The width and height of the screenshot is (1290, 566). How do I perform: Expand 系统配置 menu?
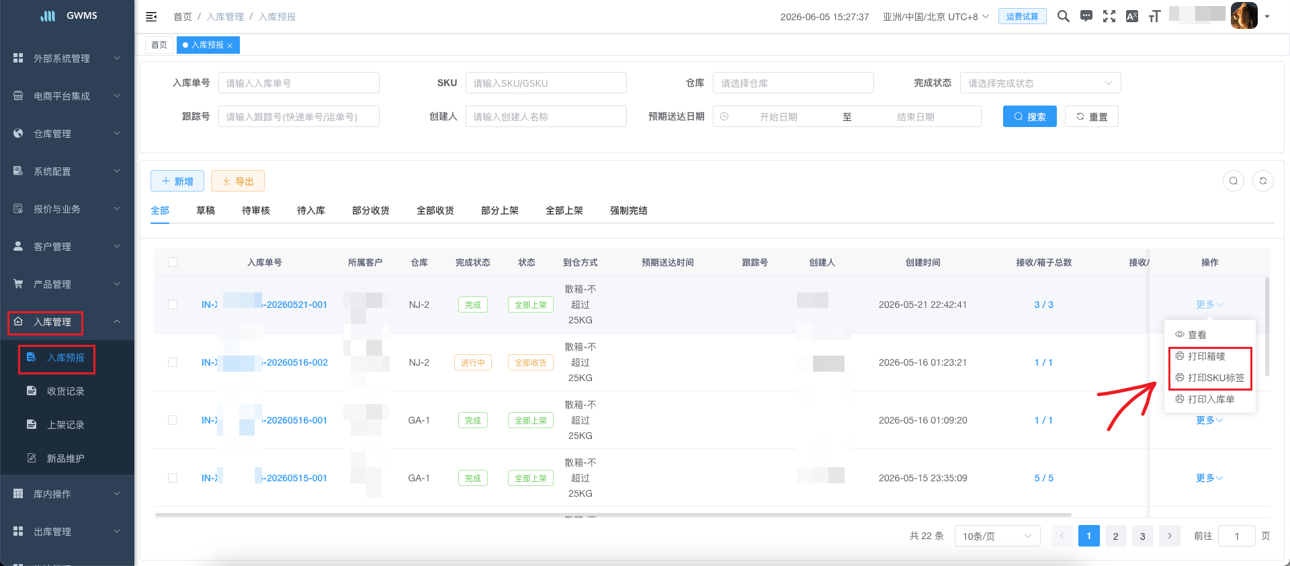pyautogui.click(x=67, y=171)
